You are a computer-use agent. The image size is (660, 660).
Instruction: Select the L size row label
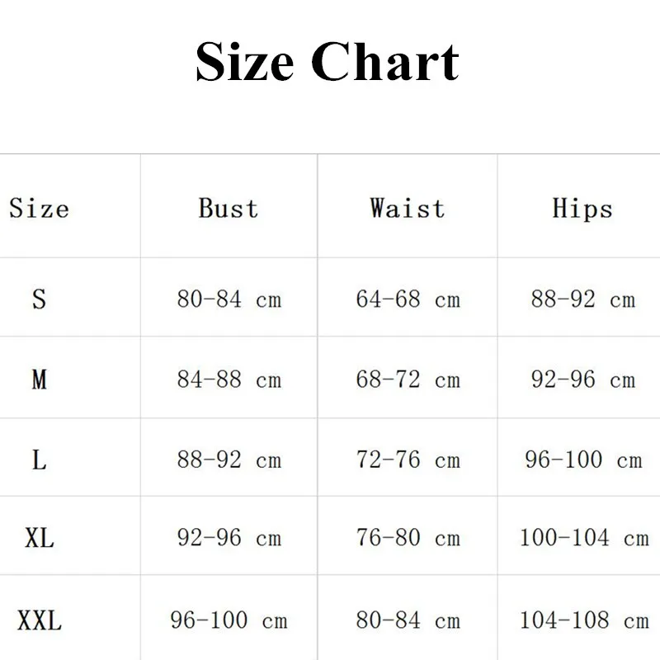pyautogui.click(x=39, y=460)
